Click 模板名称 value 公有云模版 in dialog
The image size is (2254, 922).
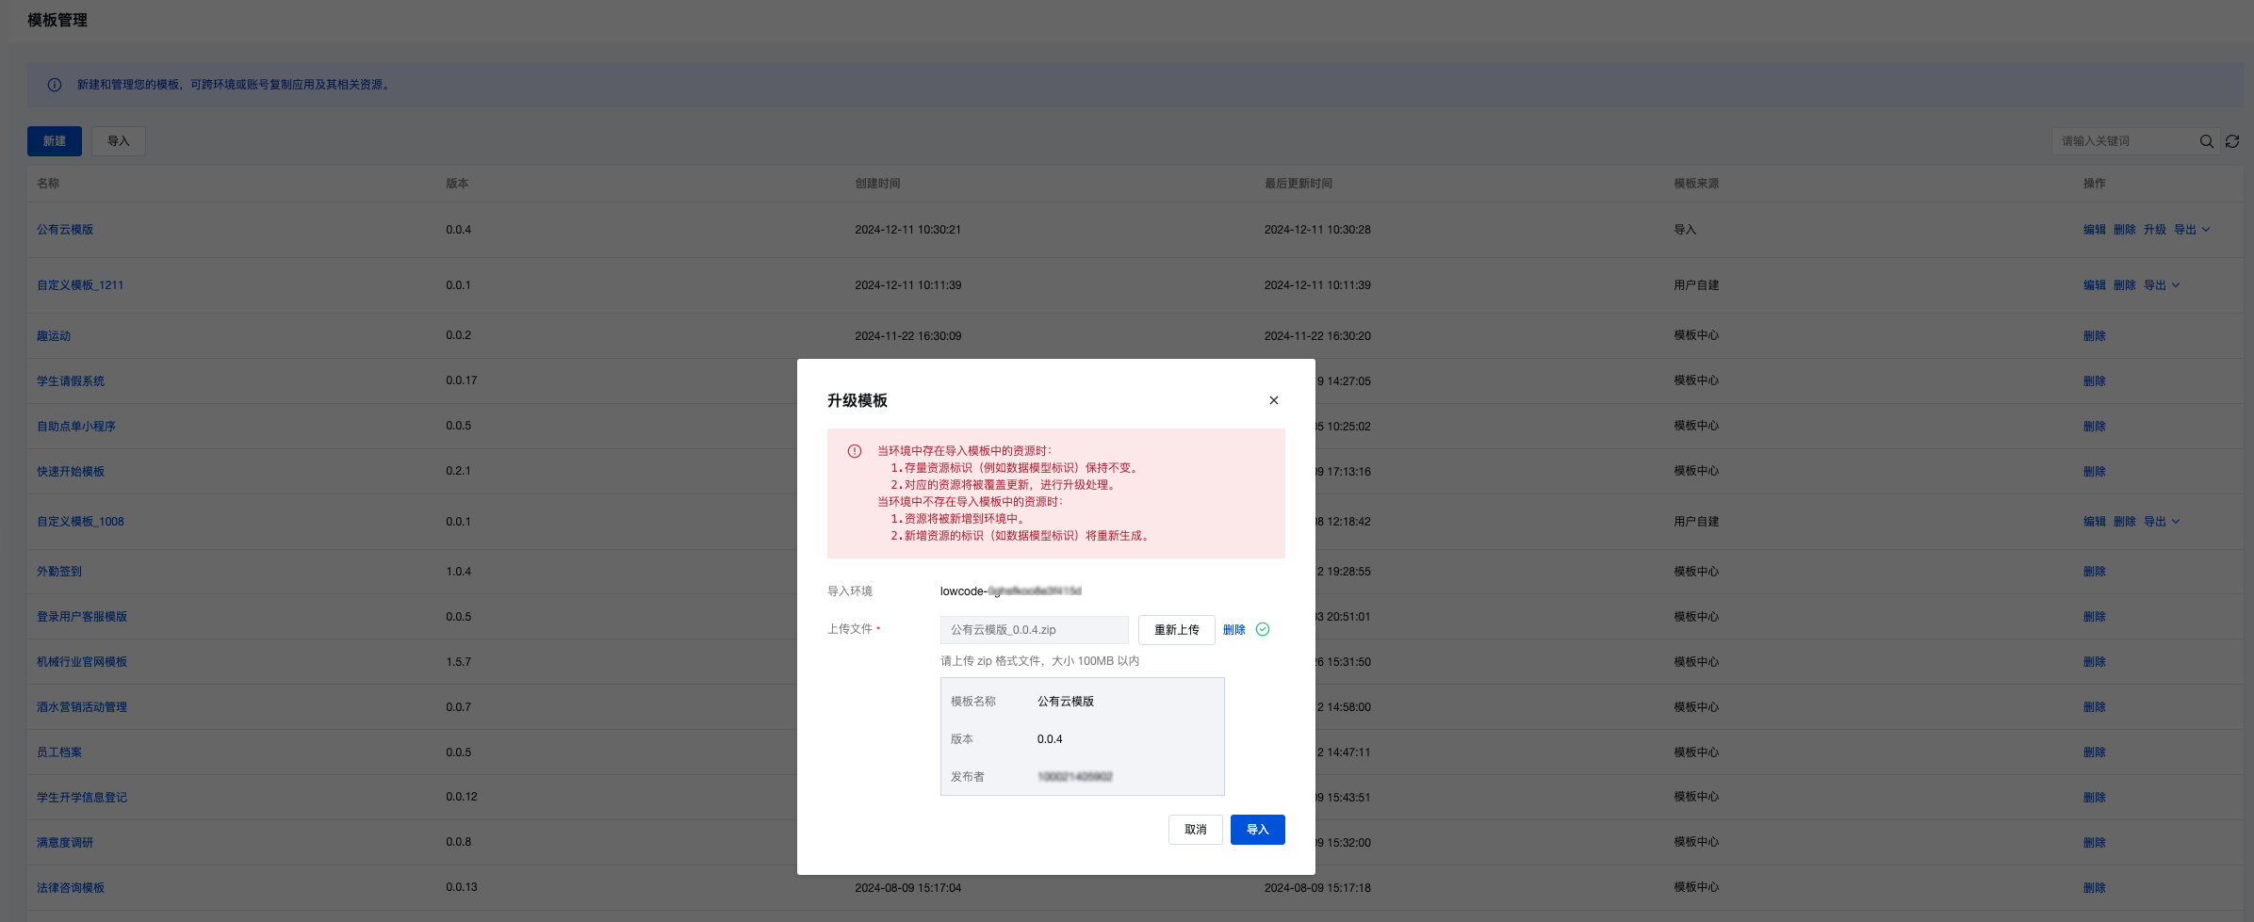pos(1066,702)
